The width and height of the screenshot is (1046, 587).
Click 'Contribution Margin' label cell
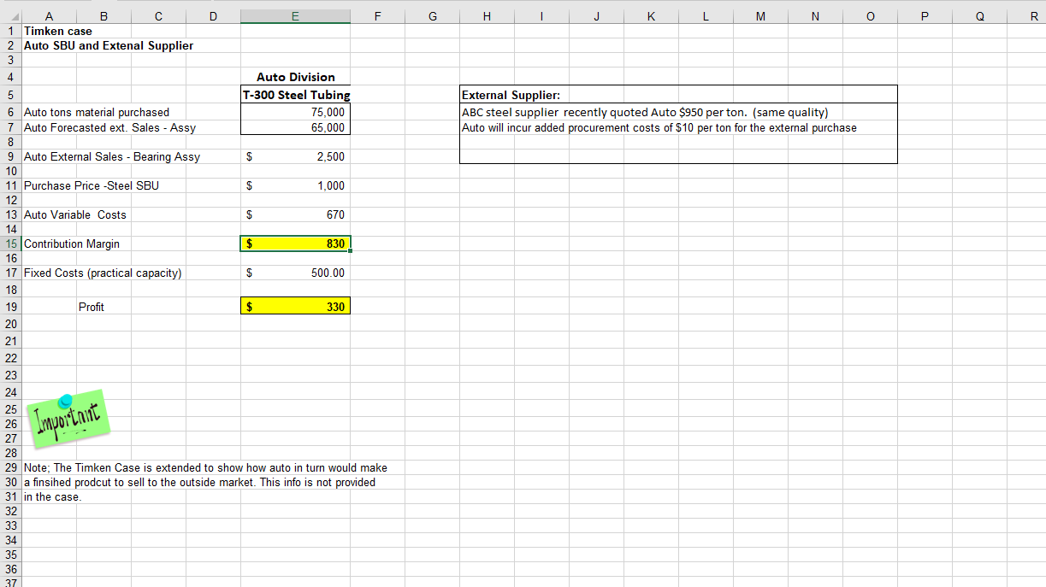click(x=72, y=244)
